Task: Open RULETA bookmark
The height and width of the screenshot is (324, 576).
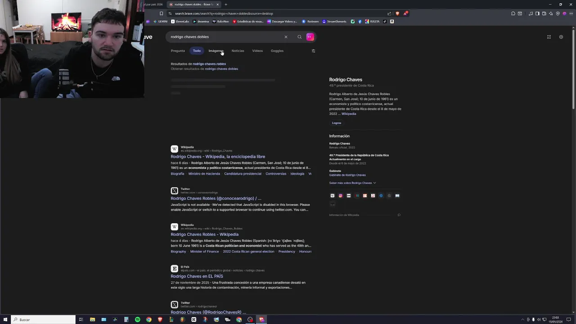Action: click(x=372, y=22)
